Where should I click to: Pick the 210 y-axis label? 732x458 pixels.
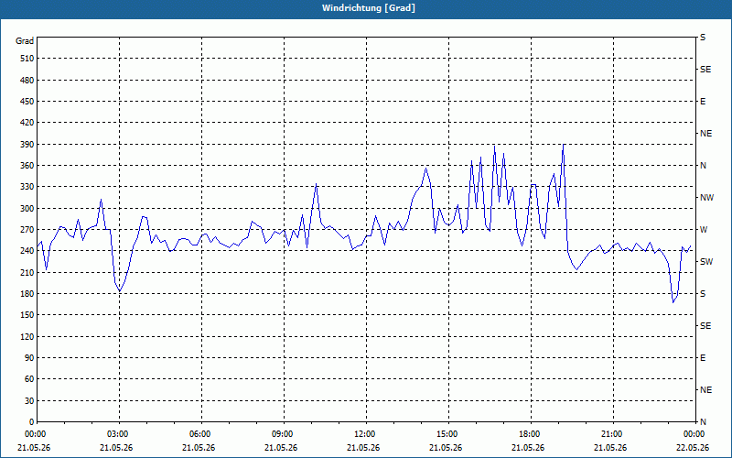[27, 272]
